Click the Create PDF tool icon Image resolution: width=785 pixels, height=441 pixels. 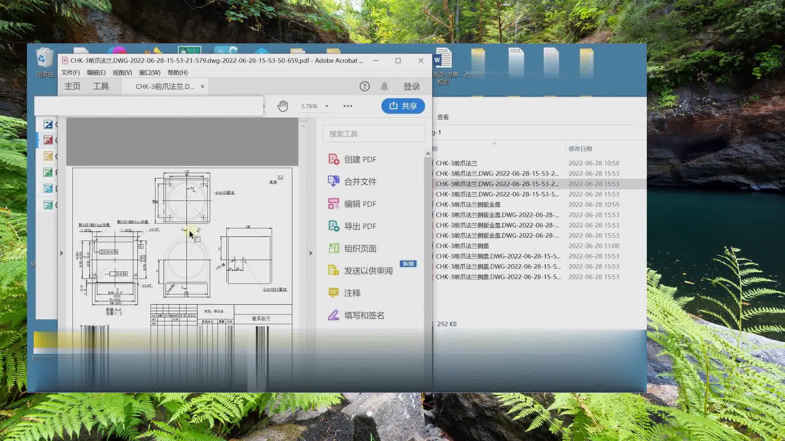(334, 159)
